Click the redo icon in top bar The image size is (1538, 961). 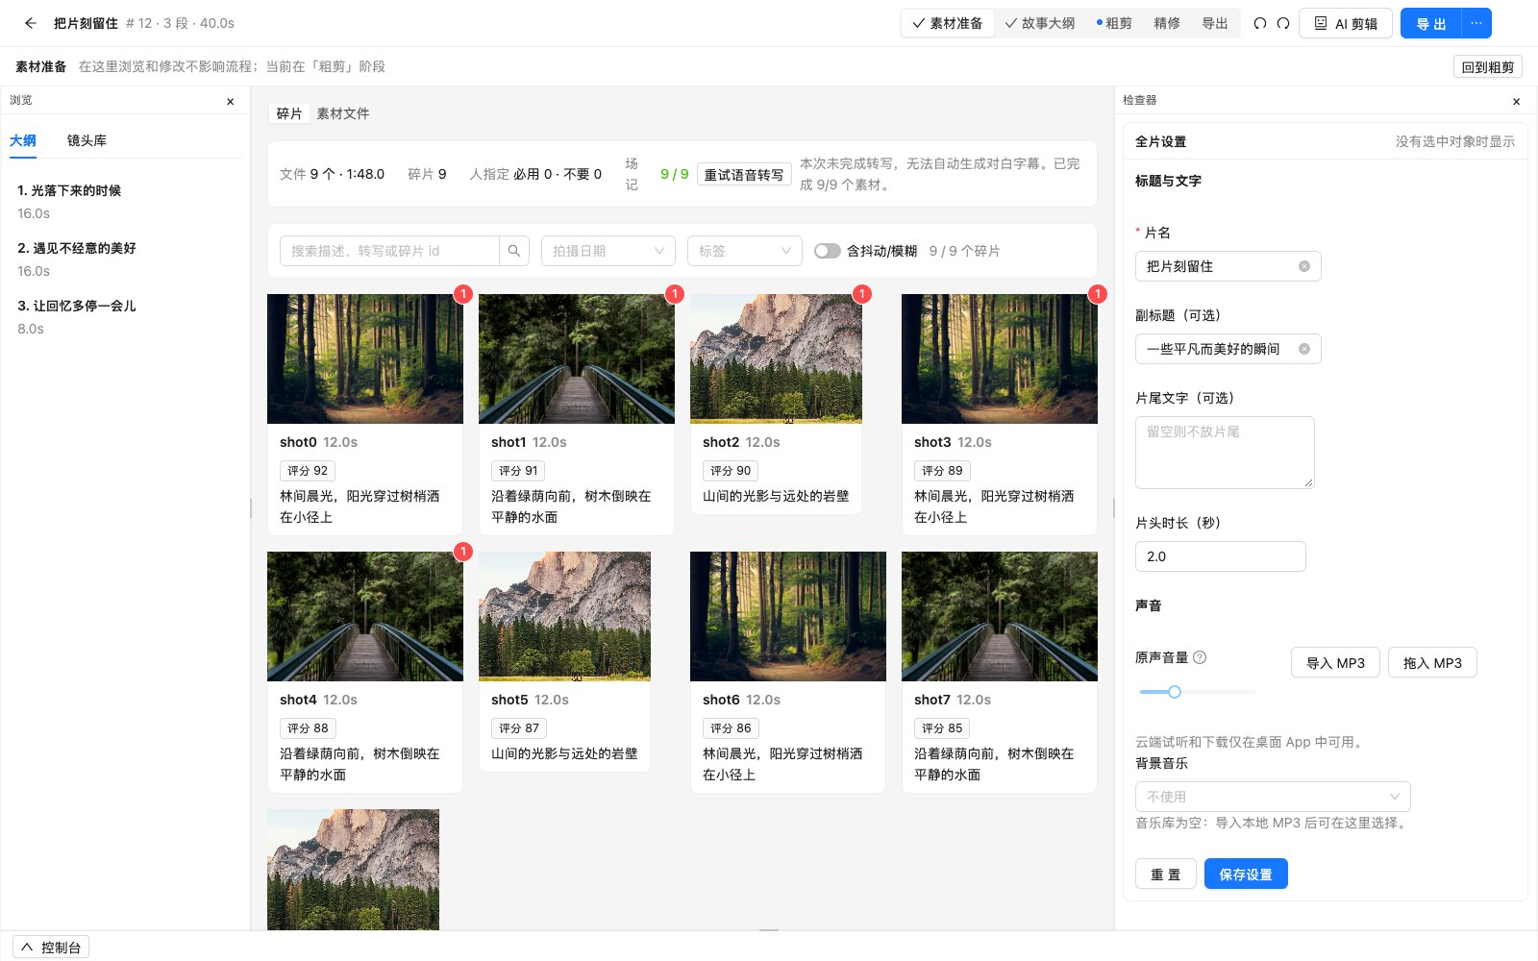tap(1283, 23)
